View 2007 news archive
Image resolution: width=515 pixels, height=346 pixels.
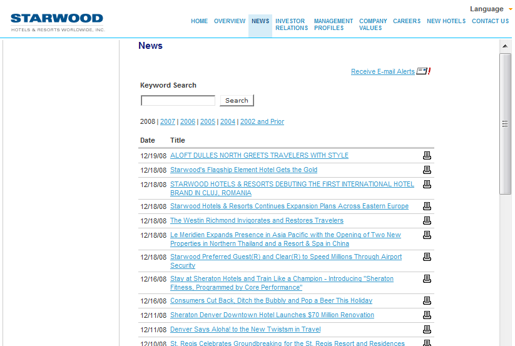168,122
